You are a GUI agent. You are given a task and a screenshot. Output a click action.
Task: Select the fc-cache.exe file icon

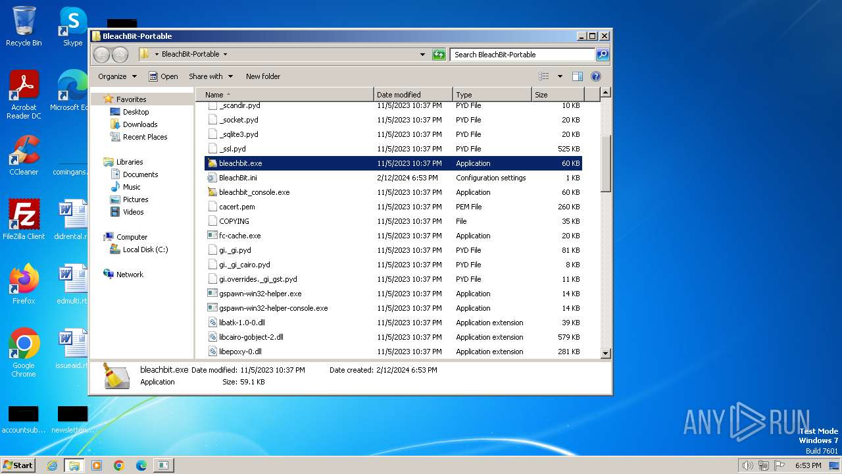point(212,236)
